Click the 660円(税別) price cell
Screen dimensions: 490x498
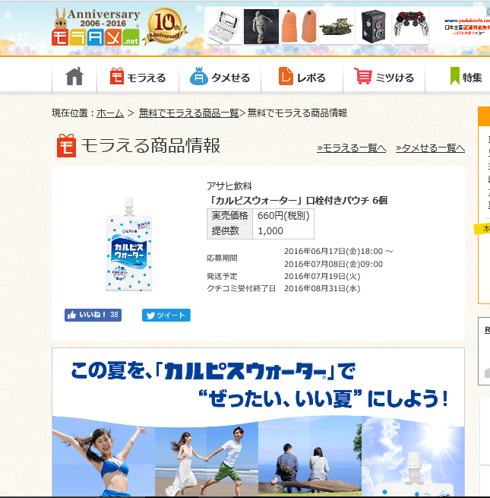coord(283,216)
